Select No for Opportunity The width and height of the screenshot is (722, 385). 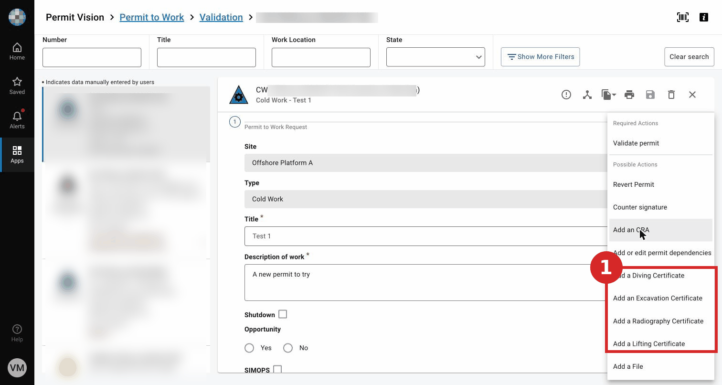click(x=288, y=348)
